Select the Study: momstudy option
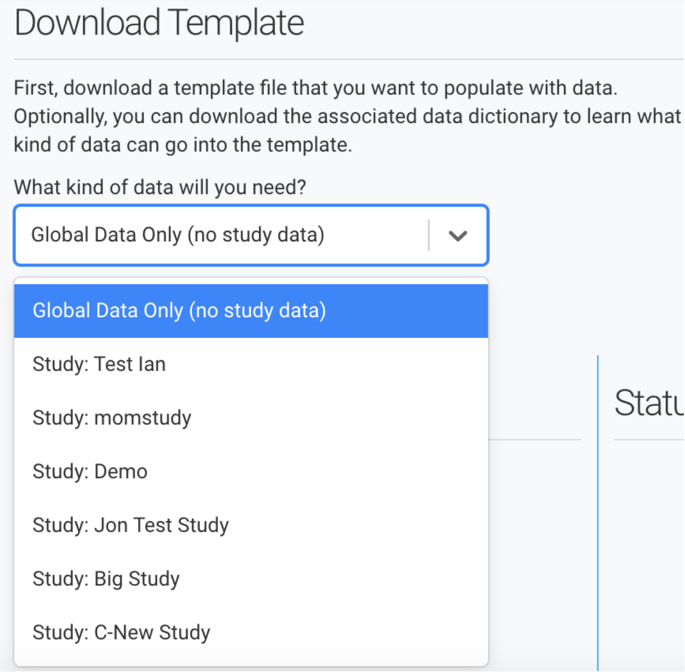Viewport: 685px width, 672px height. coord(112,418)
